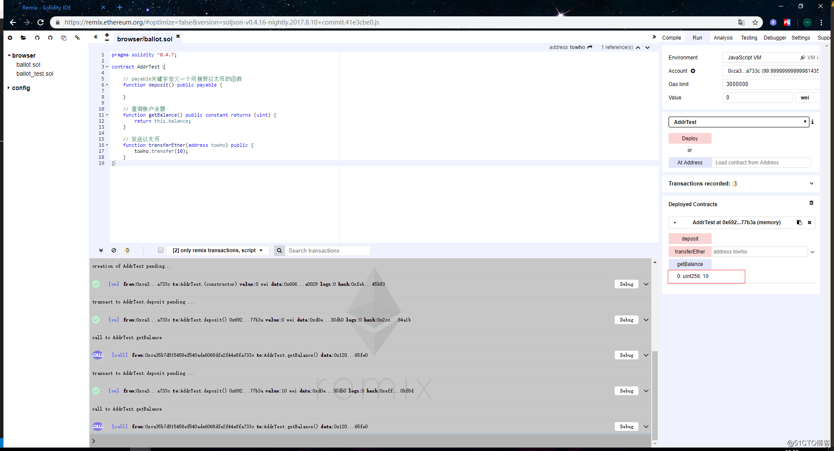834x451 pixels.
Task: Copy all files to another instance icon
Action: tap(64, 38)
